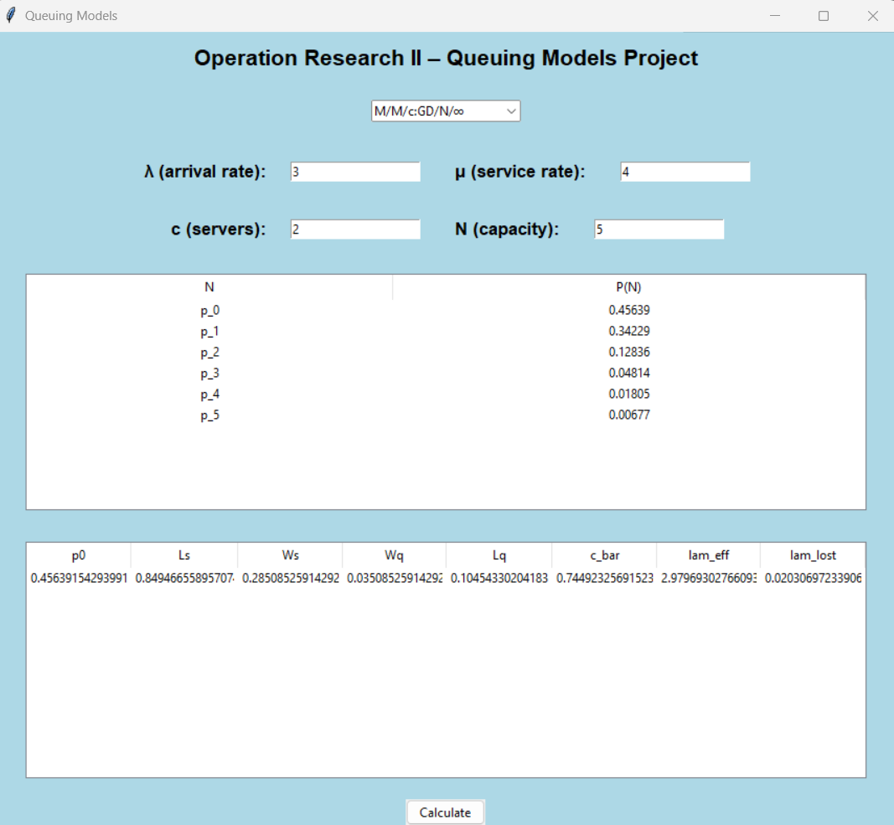Select the lam_eff result 2.9796930276609
Viewport: 894px width, 825px height.
(709, 578)
